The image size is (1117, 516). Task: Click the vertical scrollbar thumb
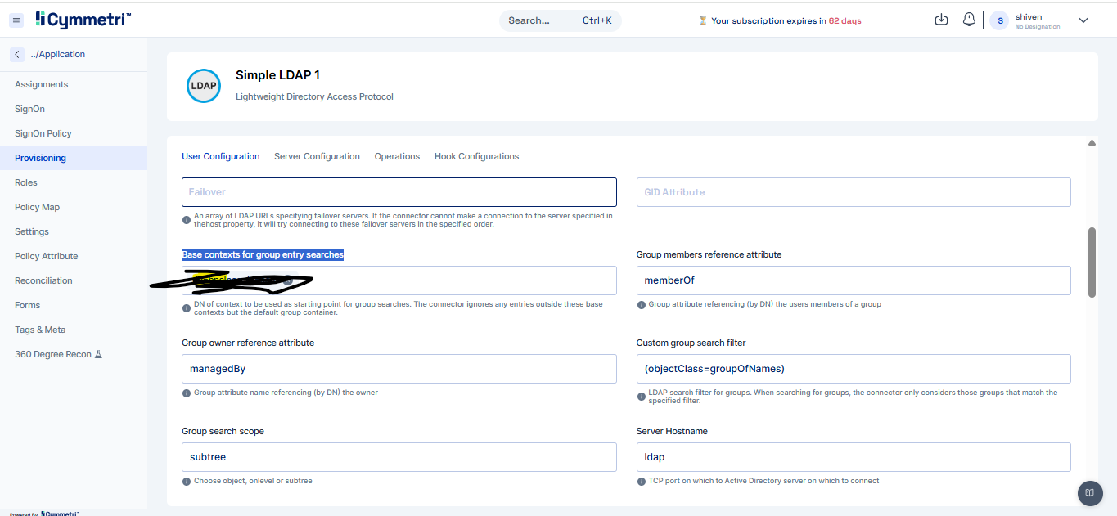point(1092,262)
